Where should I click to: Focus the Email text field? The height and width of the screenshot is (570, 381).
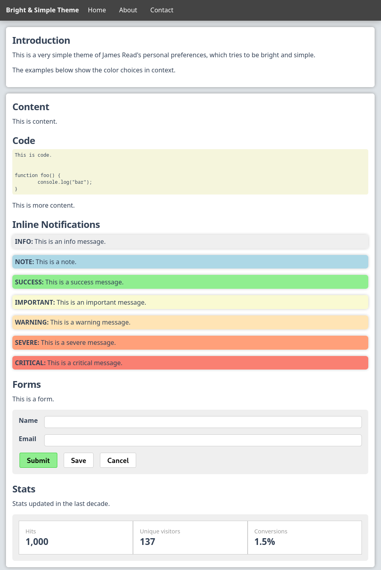coord(203,440)
